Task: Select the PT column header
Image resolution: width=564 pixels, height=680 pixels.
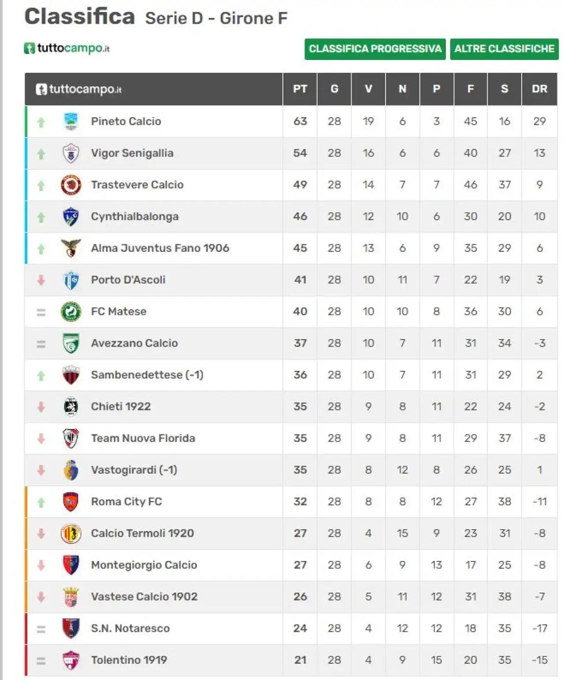Action: pos(300,89)
